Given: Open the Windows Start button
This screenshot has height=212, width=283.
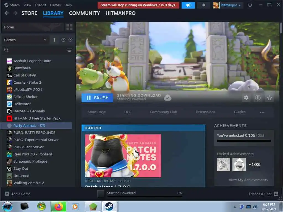Looking at the screenshot, I should [x=7, y=206].
